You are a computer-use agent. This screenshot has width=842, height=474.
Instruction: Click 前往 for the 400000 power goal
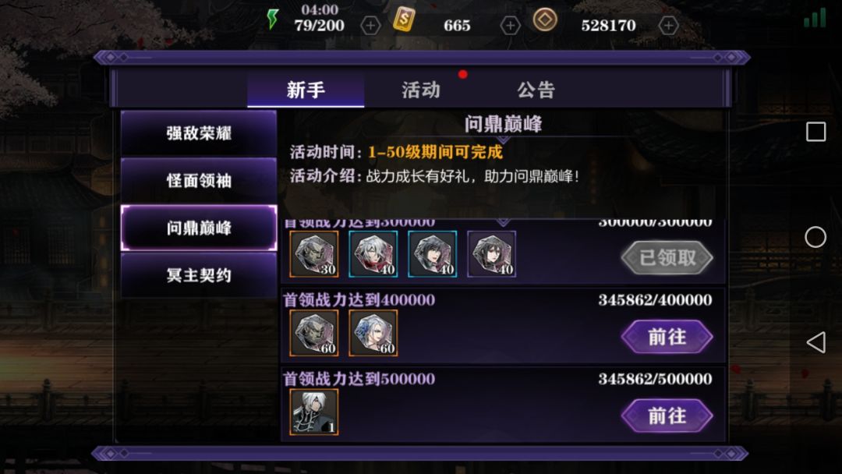point(667,337)
